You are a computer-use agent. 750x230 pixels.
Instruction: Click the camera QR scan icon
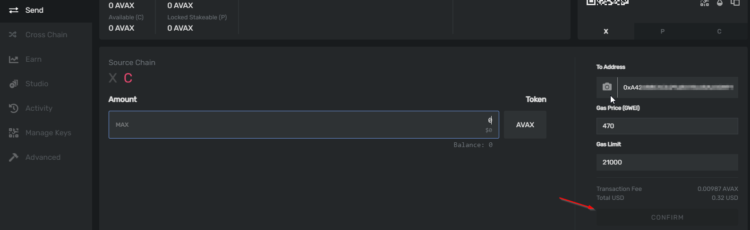[x=607, y=87]
